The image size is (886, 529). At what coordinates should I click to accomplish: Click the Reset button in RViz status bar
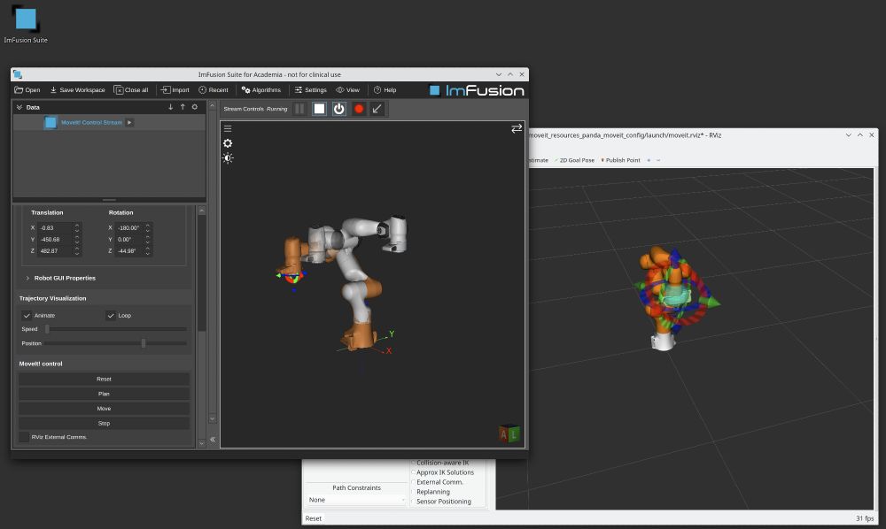pyautogui.click(x=313, y=518)
